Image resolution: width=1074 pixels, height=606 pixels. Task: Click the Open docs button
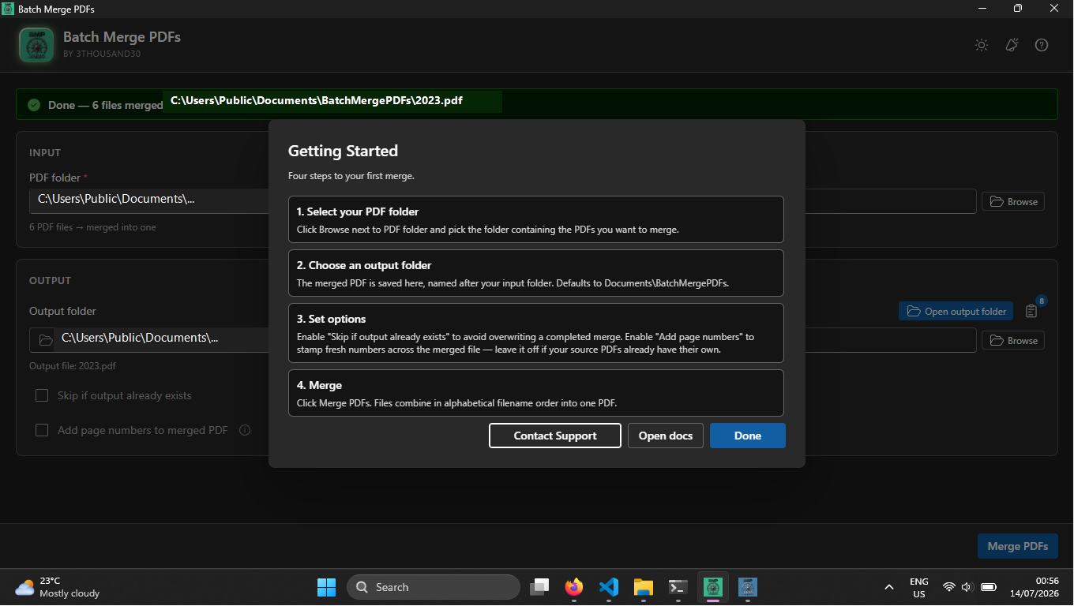[x=666, y=436]
